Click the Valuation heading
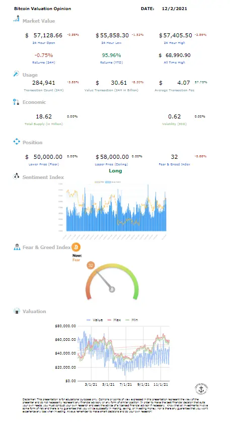The image size is (230, 422). [x=34, y=312]
